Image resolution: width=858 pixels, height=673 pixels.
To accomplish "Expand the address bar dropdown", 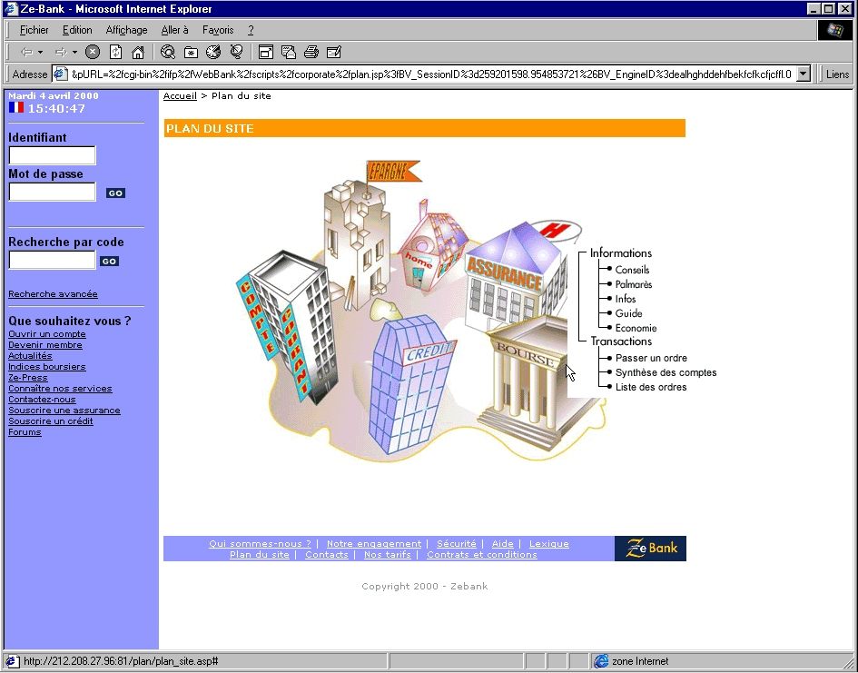I will pos(803,74).
